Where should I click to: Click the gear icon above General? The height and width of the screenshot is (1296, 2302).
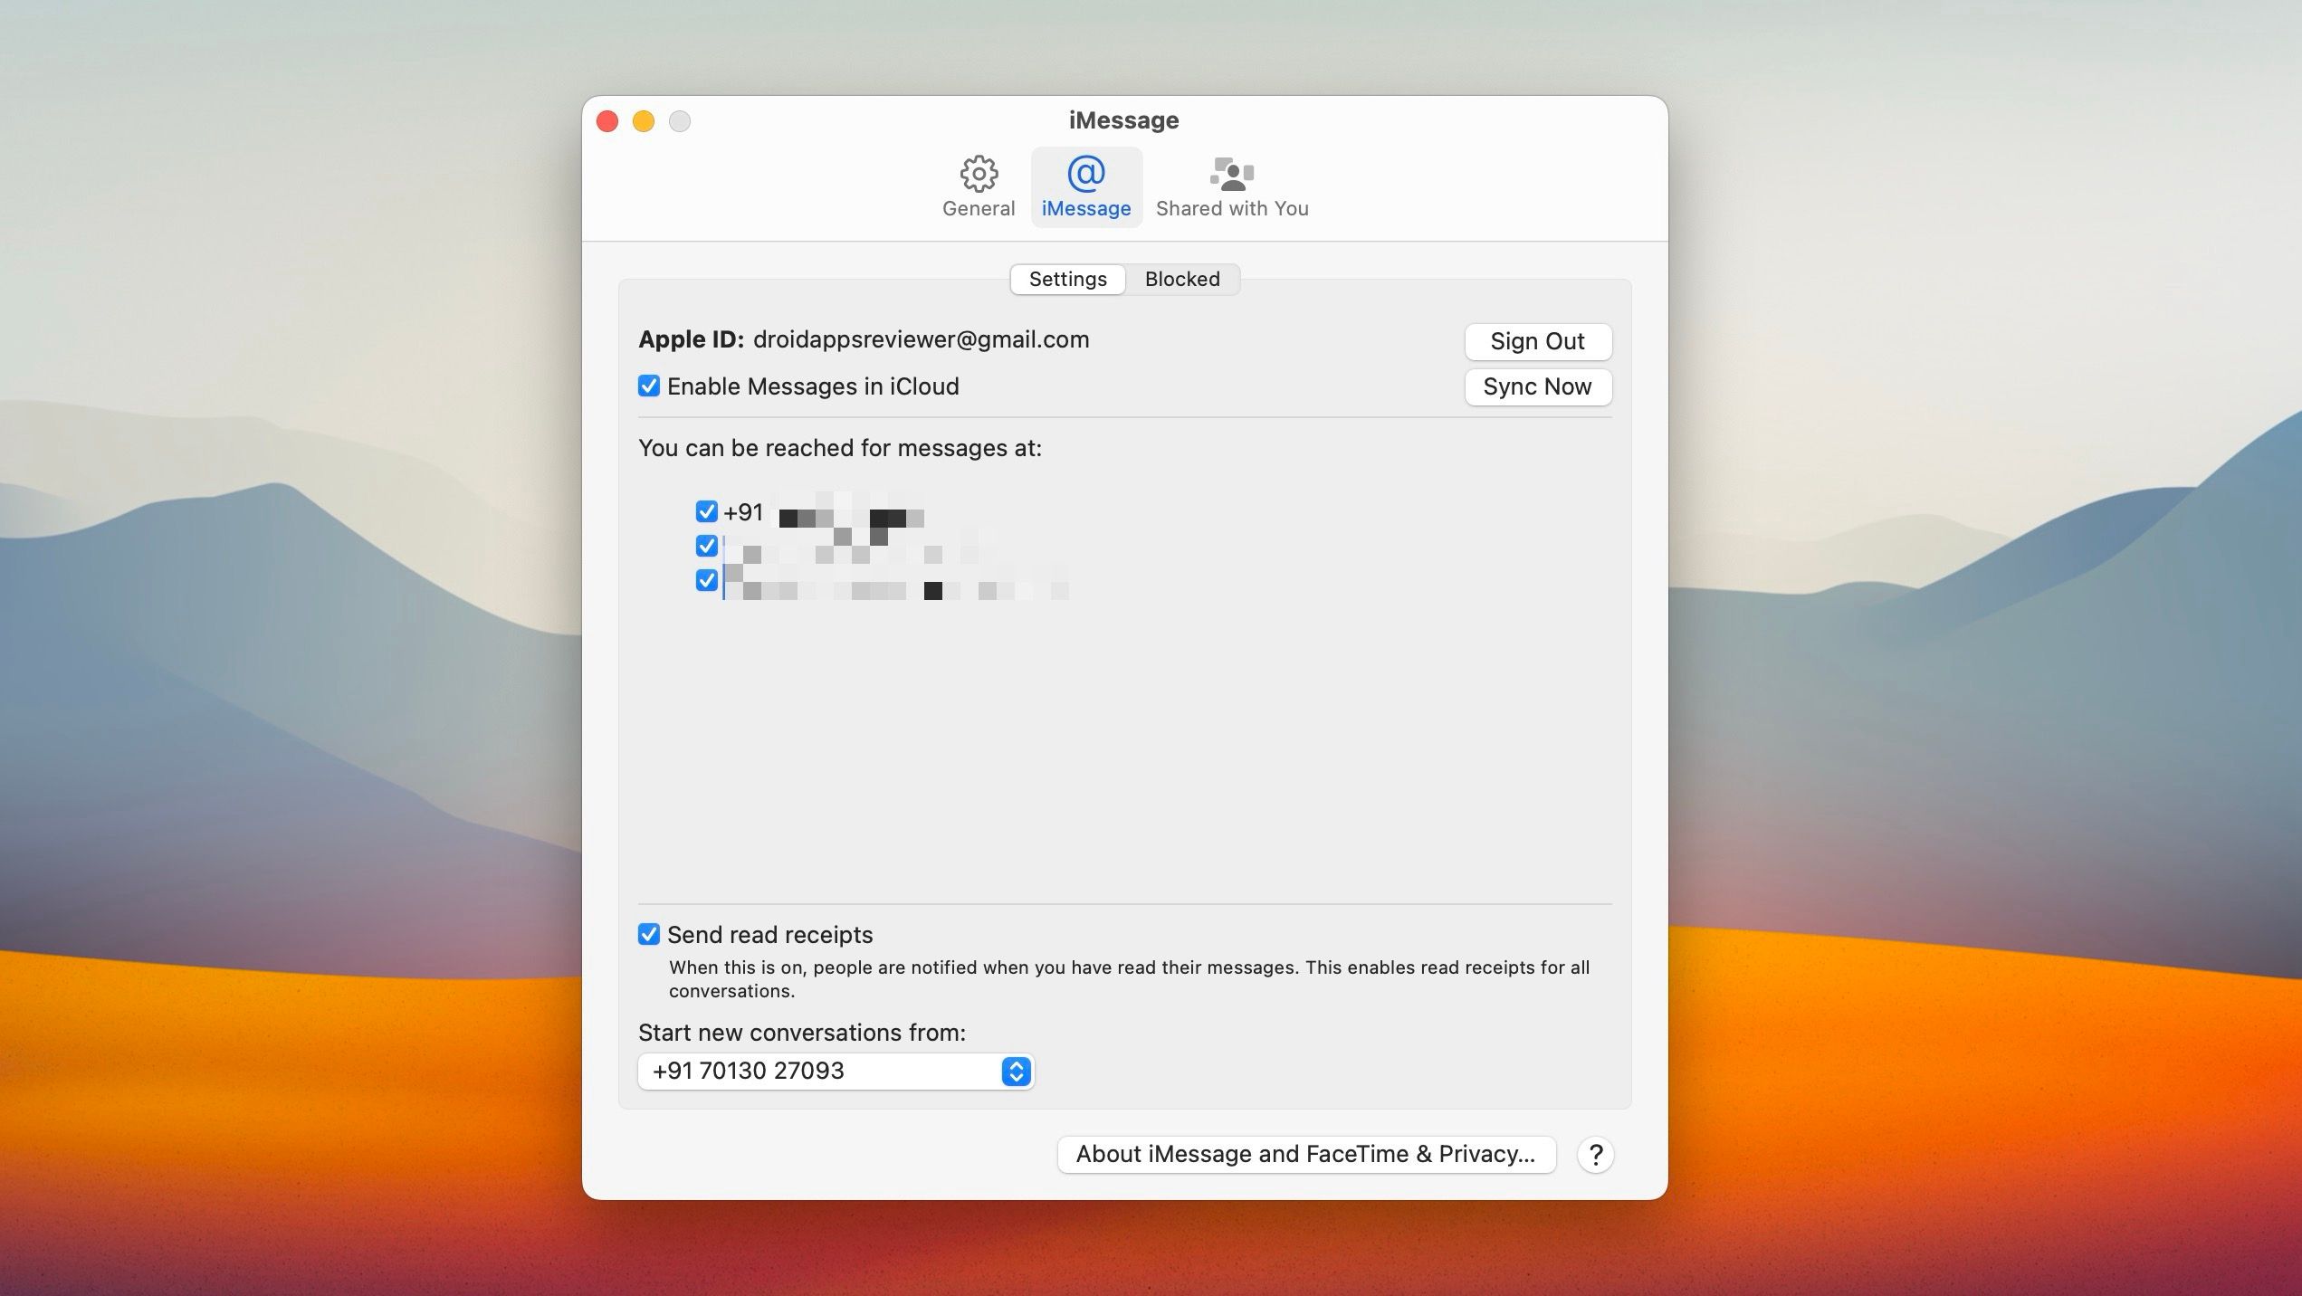click(978, 173)
